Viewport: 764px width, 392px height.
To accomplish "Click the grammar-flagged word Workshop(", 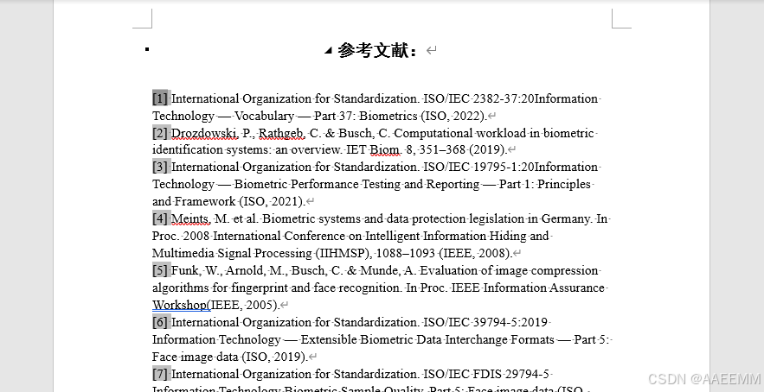I will [181, 305].
